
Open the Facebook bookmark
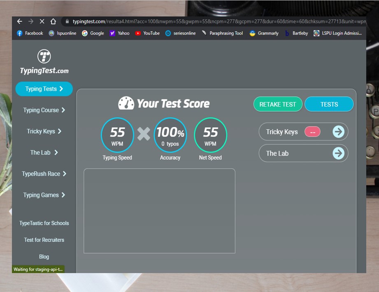click(x=30, y=33)
